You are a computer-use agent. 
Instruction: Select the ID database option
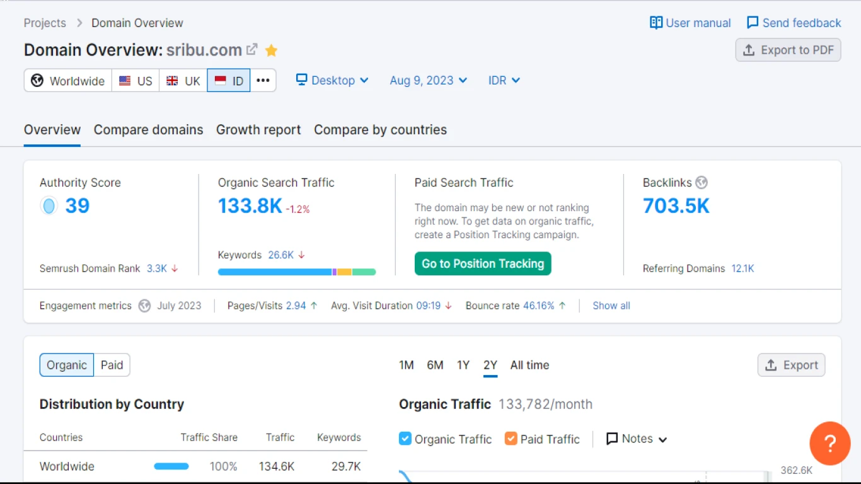(x=229, y=81)
